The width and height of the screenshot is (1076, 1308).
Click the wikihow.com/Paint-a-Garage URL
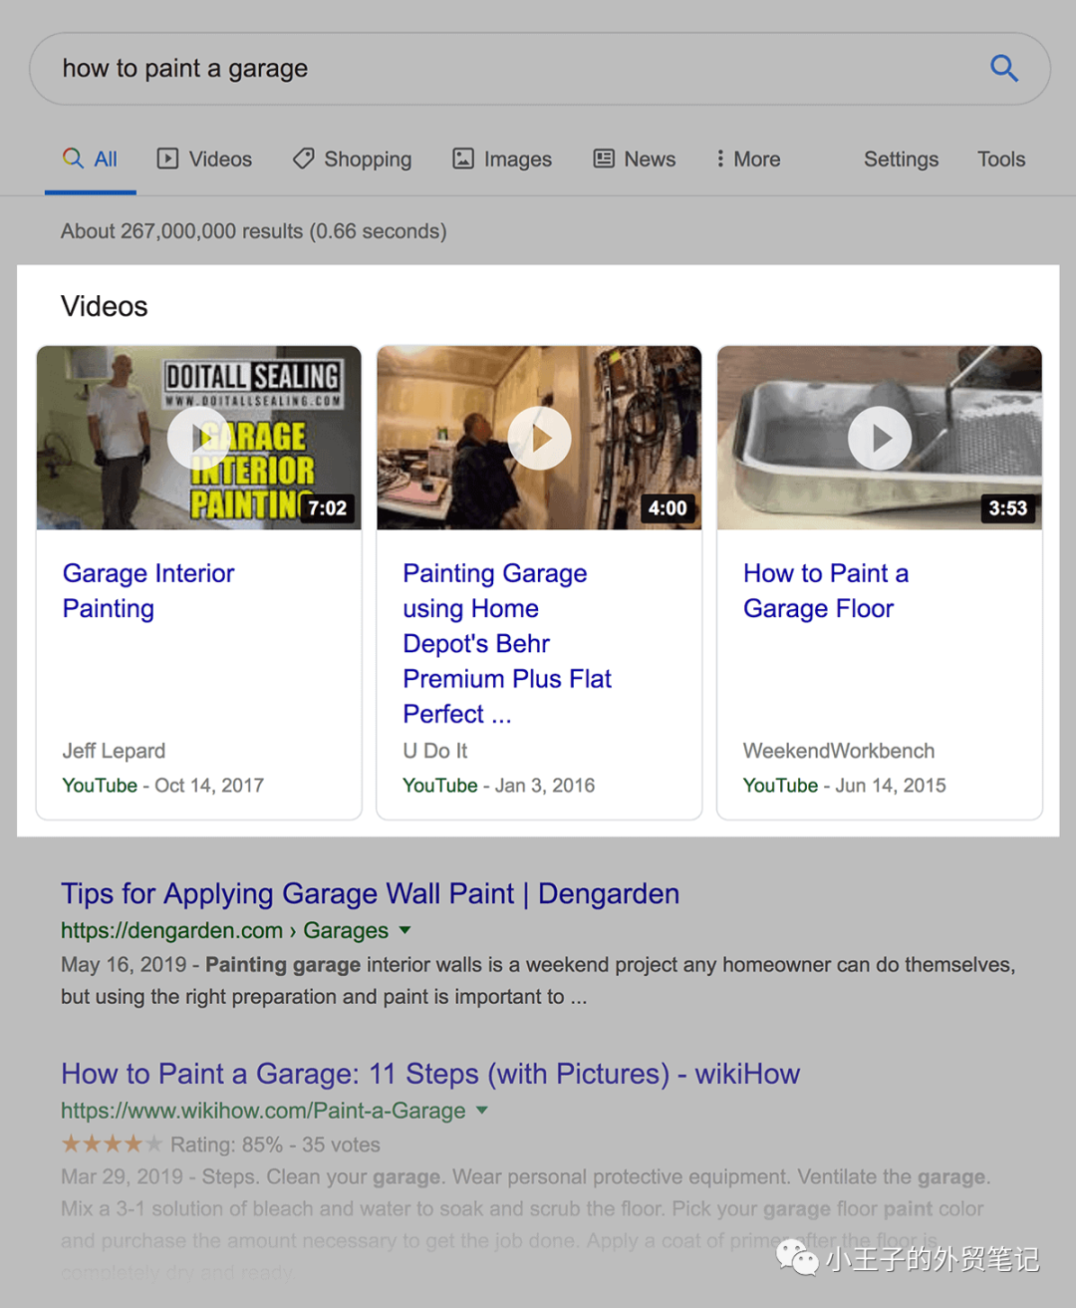tap(263, 1111)
